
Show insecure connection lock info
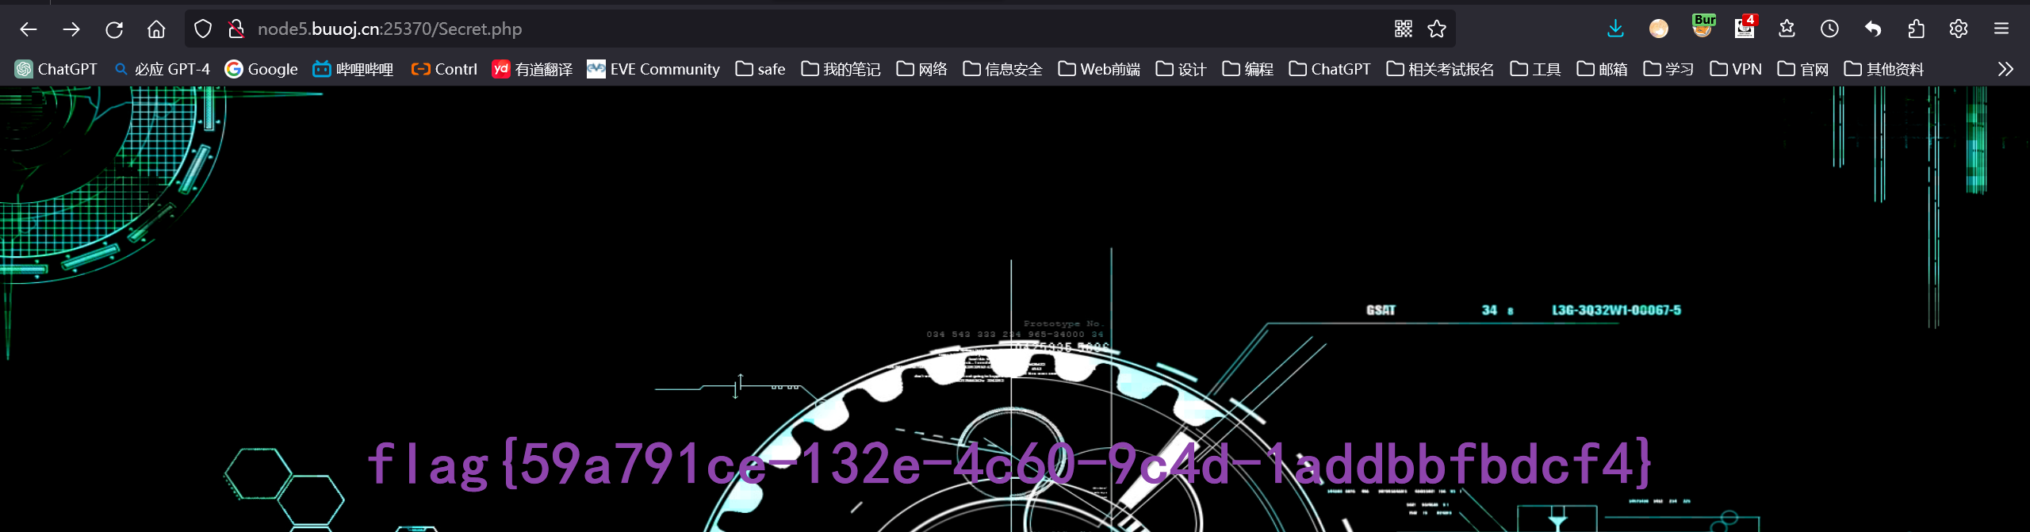point(236,29)
